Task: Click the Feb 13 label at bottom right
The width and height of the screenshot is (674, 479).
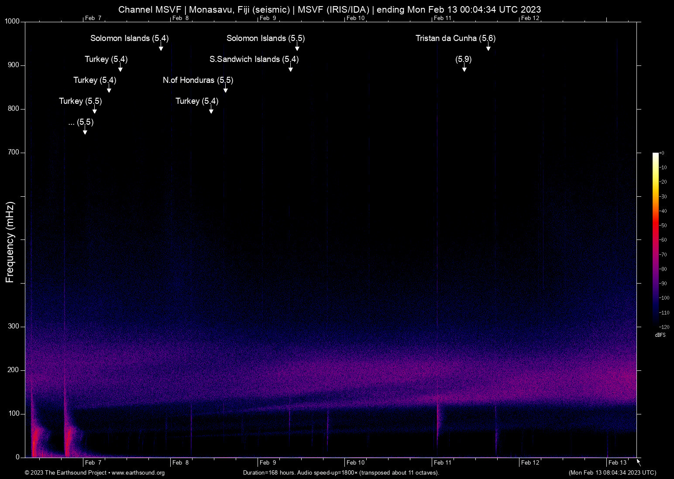Action: tap(617, 462)
